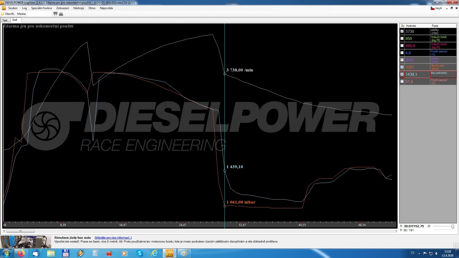Click the scrollbar right arrow under graph

396,231
